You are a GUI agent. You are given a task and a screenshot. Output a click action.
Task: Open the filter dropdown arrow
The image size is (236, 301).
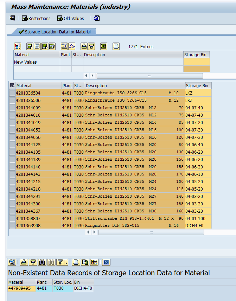66,263
